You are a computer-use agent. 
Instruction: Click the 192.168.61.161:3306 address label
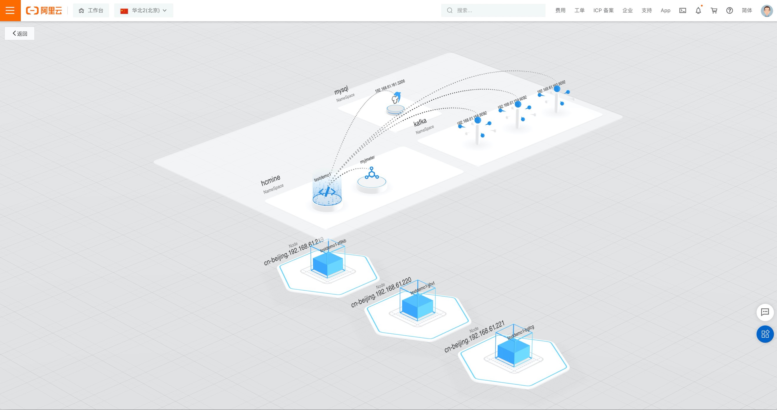390,86
